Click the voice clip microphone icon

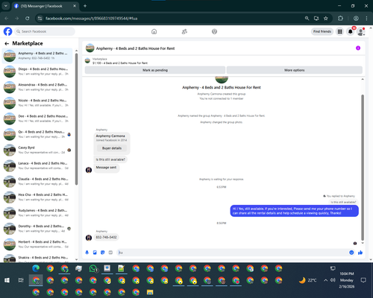[87, 253]
